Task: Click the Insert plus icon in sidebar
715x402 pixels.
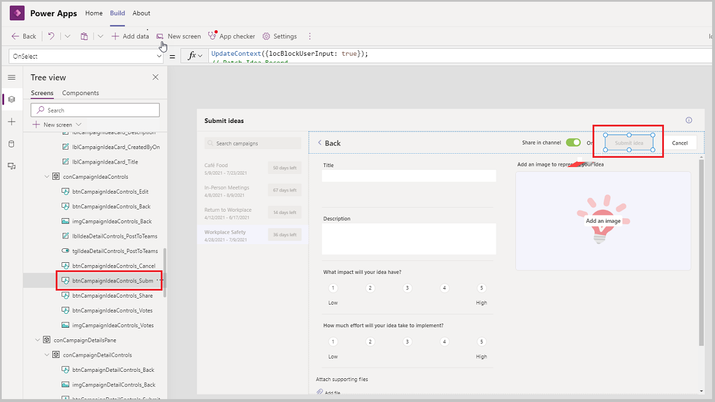Action: click(12, 122)
